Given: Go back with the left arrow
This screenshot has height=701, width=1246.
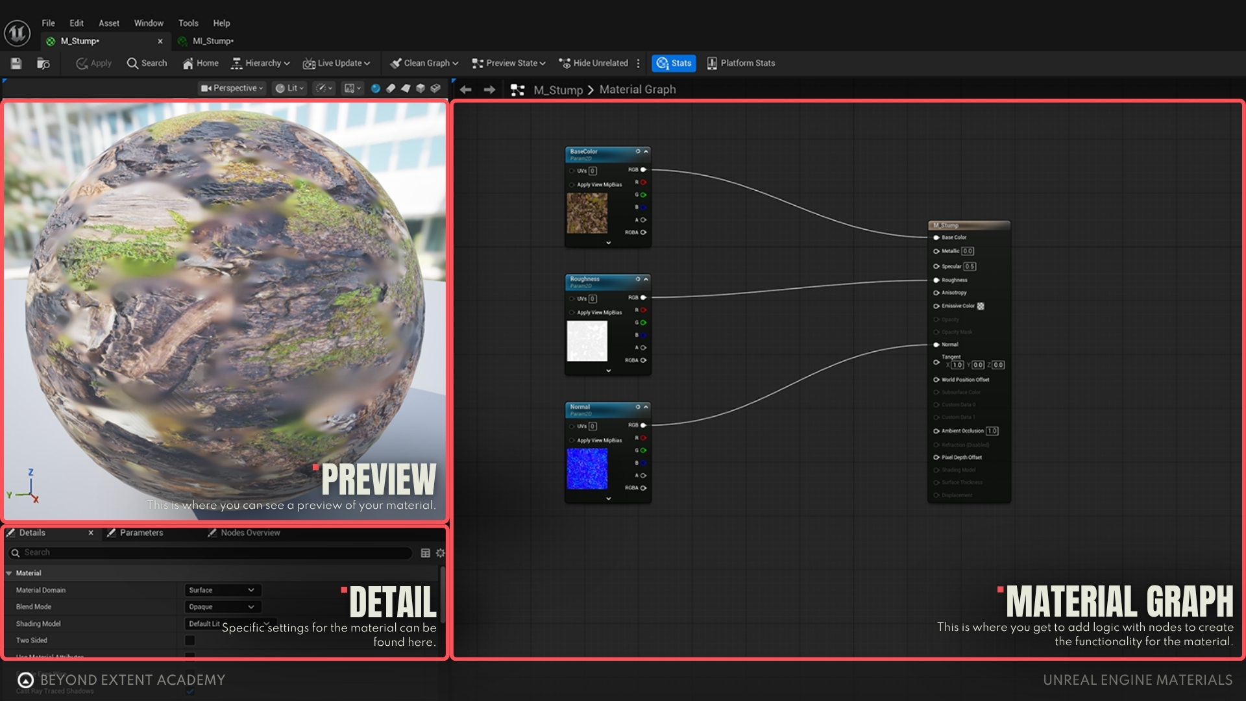Looking at the screenshot, I should pyautogui.click(x=465, y=90).
